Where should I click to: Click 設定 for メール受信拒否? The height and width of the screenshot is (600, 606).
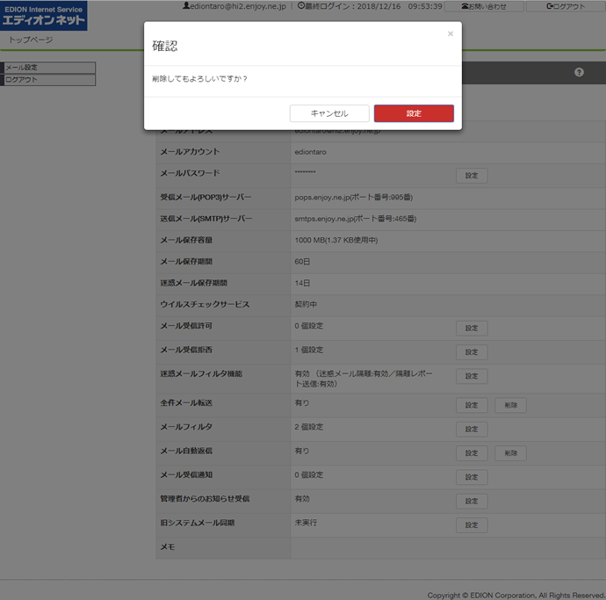pyautogui.click(x=471, y=352)
